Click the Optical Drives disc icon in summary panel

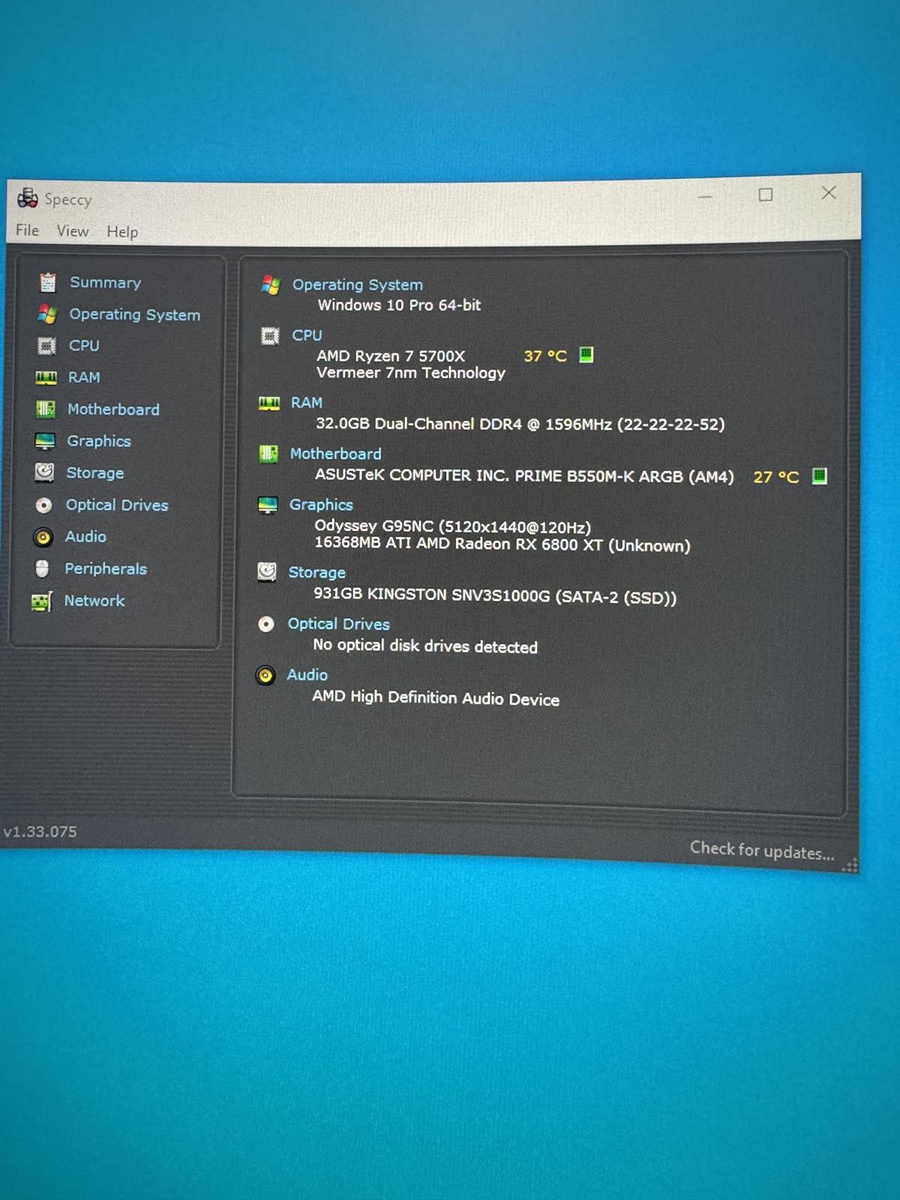pos(266,624)
